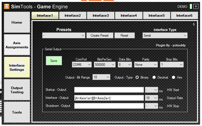The height and width of the screenshot is (126, 202).
Task: Open the Output Rate ms dropdown
Action: 151,98
